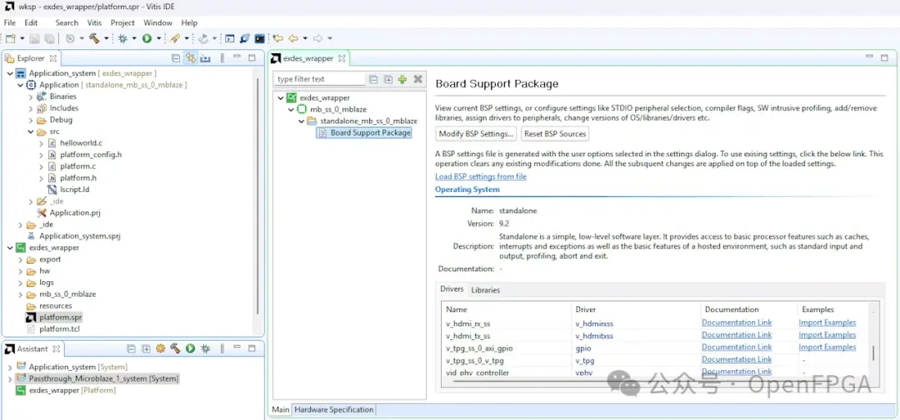
Task: Open dropdown arrow next to Run button
Action: 158,38
